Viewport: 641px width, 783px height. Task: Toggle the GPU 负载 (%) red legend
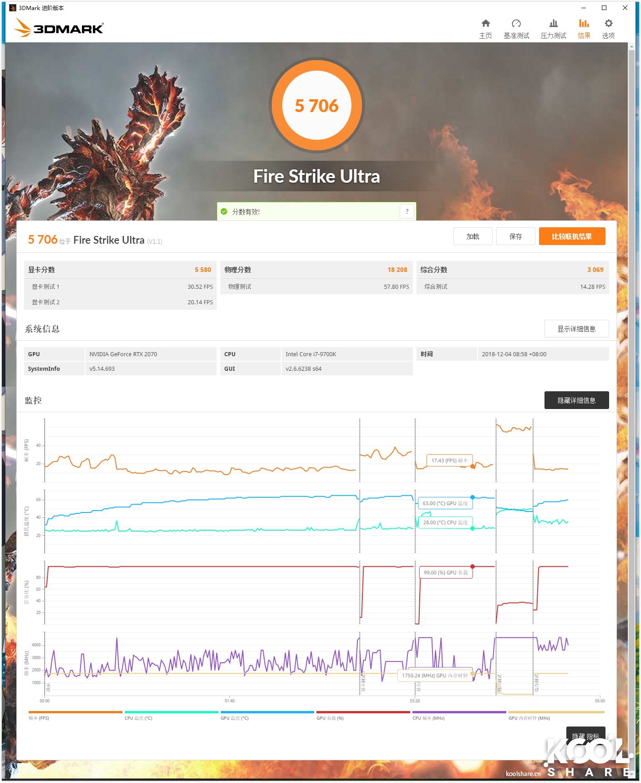click(363, 716)
